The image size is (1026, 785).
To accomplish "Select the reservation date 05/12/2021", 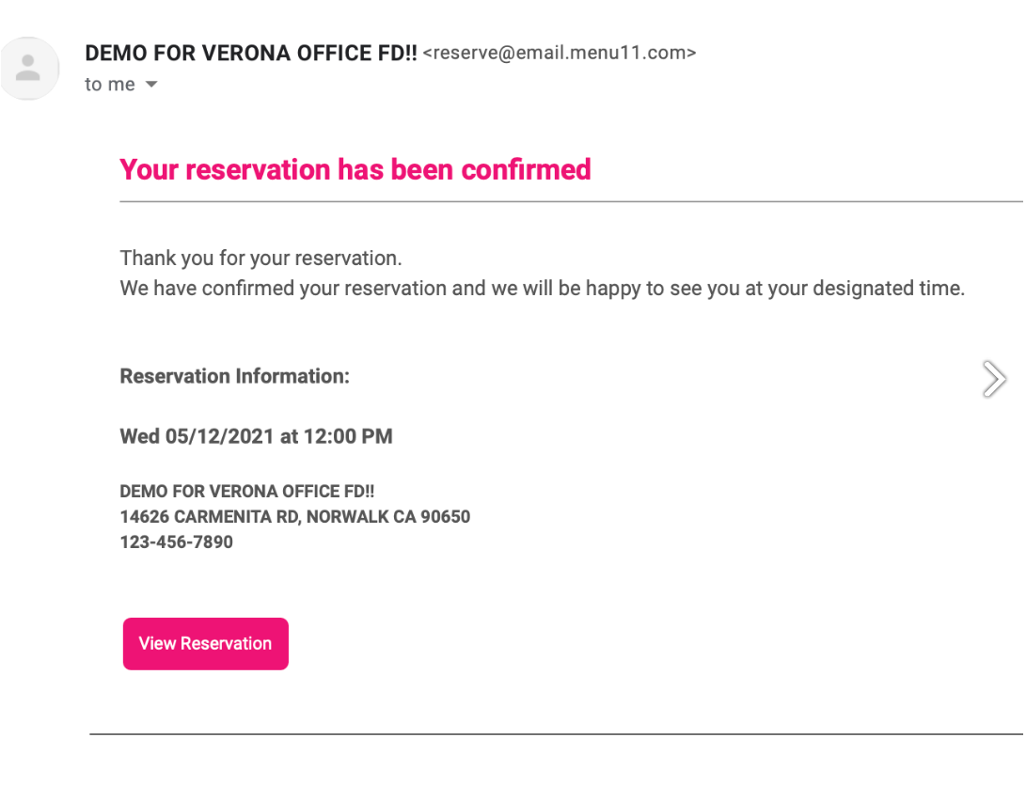I will pyautogui.click(x=219, y=436).
